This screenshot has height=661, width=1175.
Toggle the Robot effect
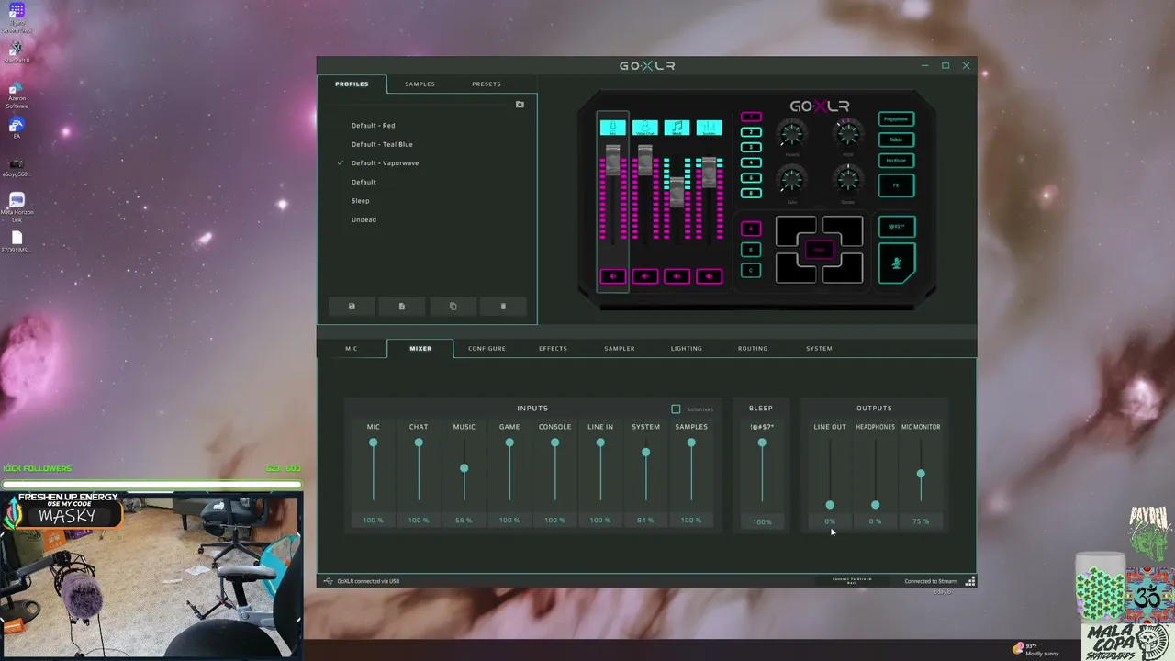pyautogui.click(x=896, y=140)
